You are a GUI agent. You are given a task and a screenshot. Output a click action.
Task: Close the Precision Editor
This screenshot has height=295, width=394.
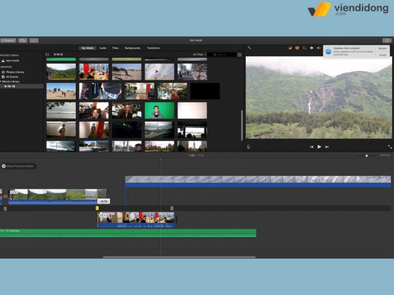[x=18, y=166]
